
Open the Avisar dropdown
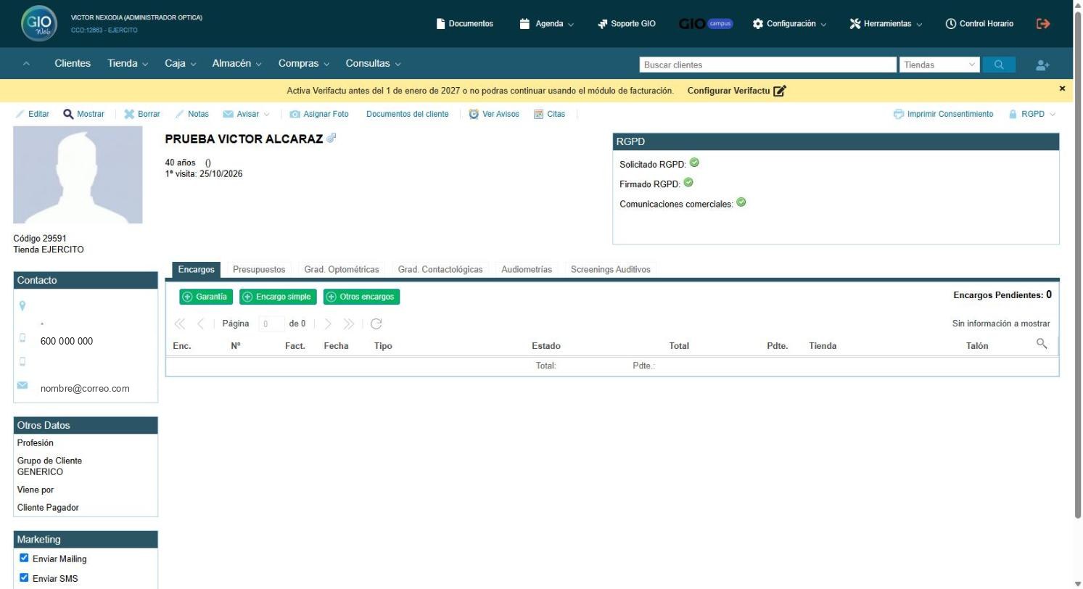click(247, 114)
